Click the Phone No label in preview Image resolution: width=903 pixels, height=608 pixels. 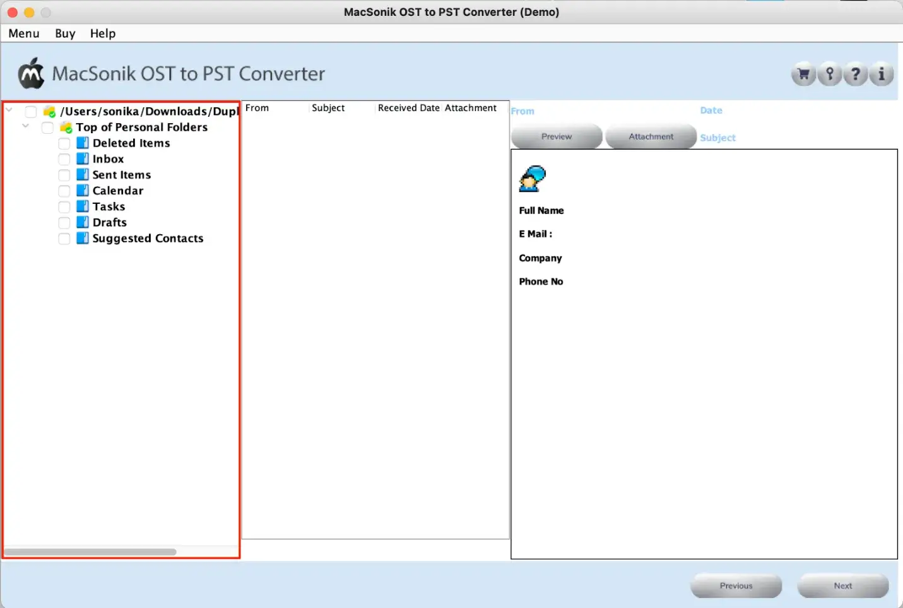point(541,282)
